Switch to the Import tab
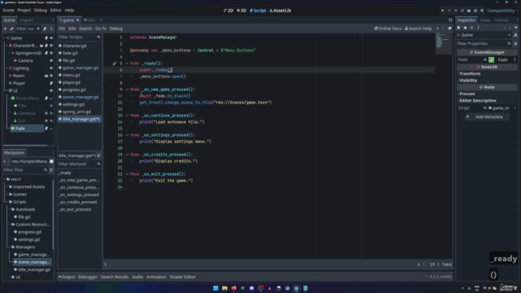Screen dimensions: 521x293 pyautogui.click(x=26, y=20)
